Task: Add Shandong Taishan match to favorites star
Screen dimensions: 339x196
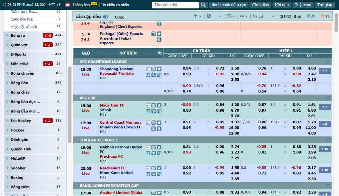Action: click(159, 69)
